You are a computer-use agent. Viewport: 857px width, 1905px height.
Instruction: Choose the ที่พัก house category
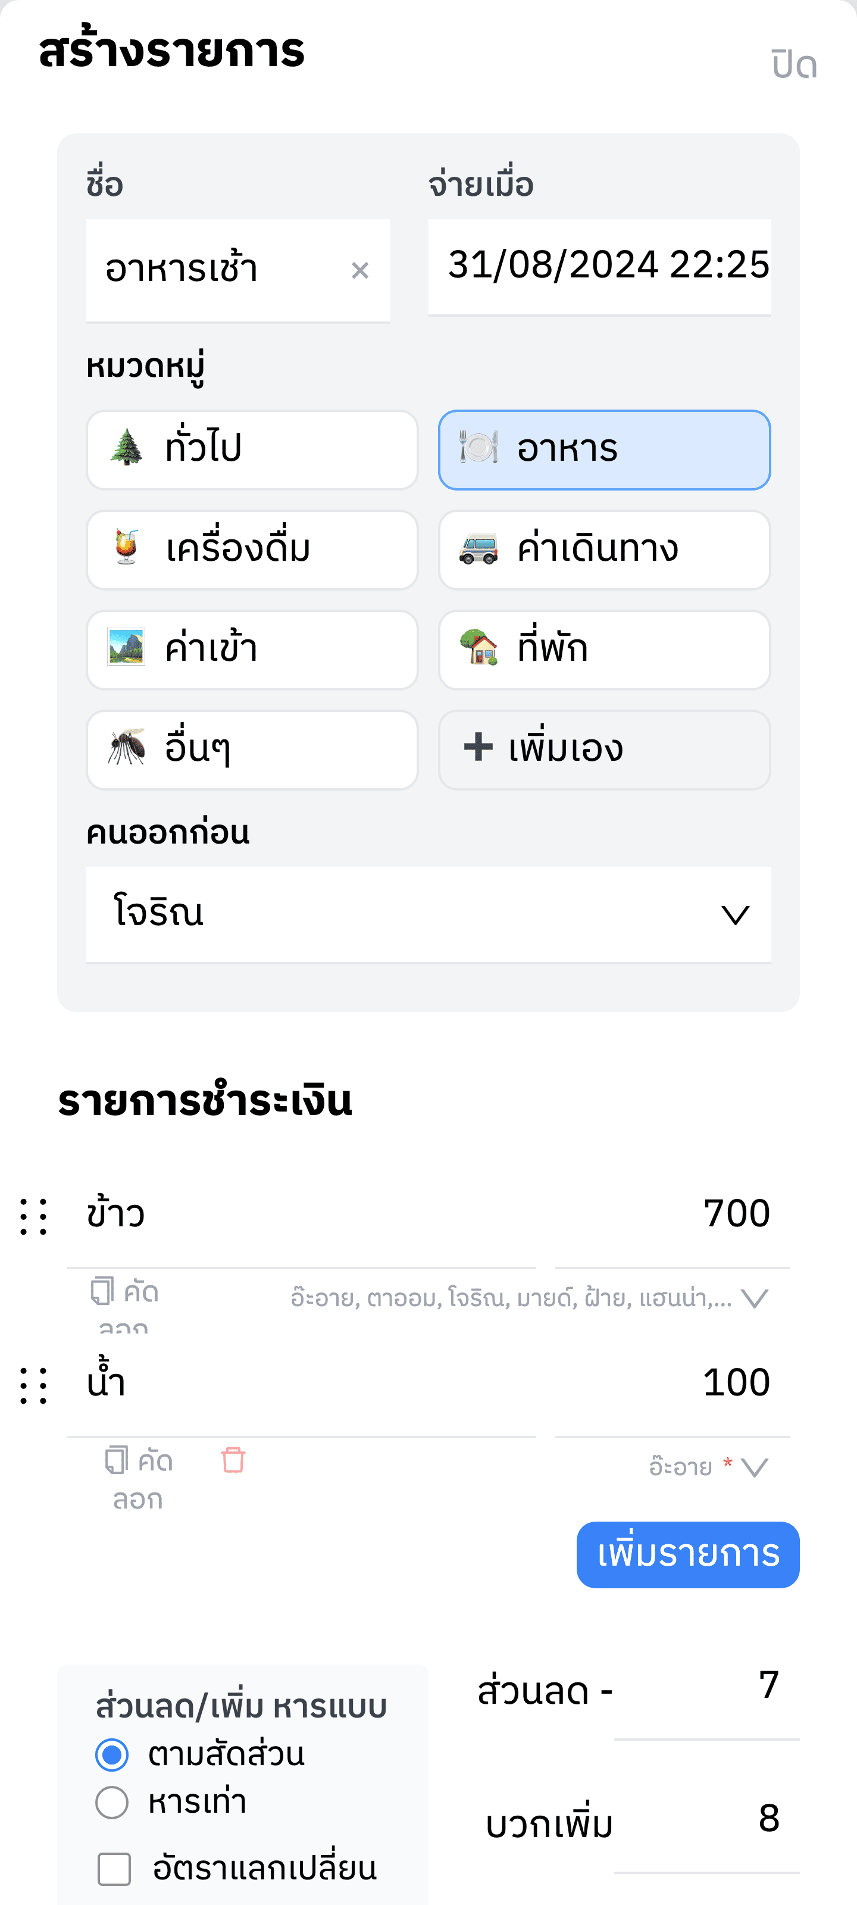click(x=604, y=649)
